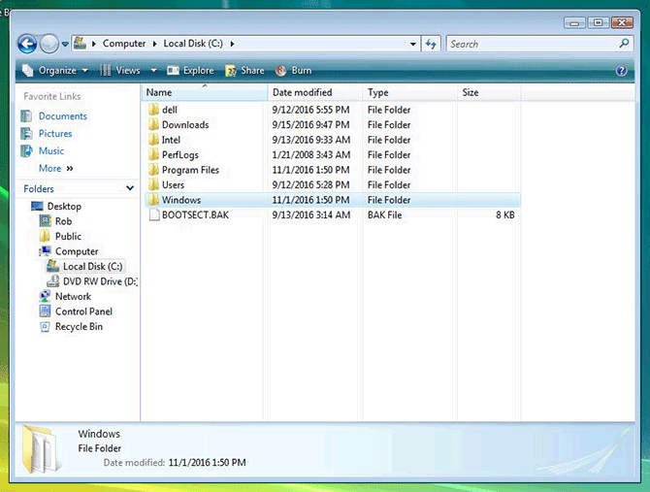
Task: Select Control Panel in the folder tree
Action: coord(83,312)
